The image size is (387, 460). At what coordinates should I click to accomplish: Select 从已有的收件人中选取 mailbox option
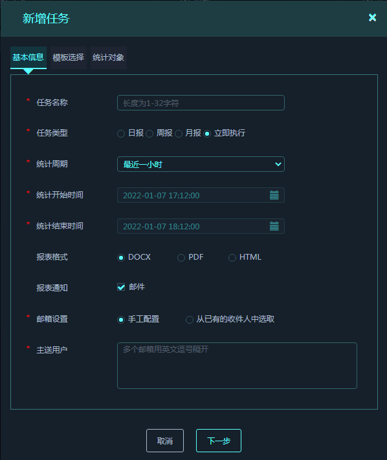click(x=190, y=319)
